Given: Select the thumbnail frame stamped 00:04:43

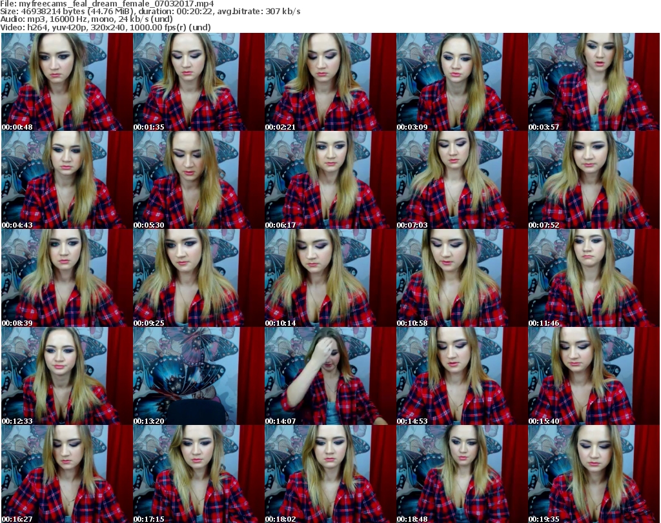Looking at the screenshot, I should (x=66, y=180).
